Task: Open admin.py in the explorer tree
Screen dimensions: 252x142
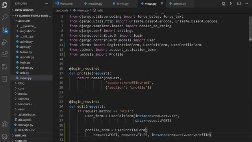Action: pos(31,41)
